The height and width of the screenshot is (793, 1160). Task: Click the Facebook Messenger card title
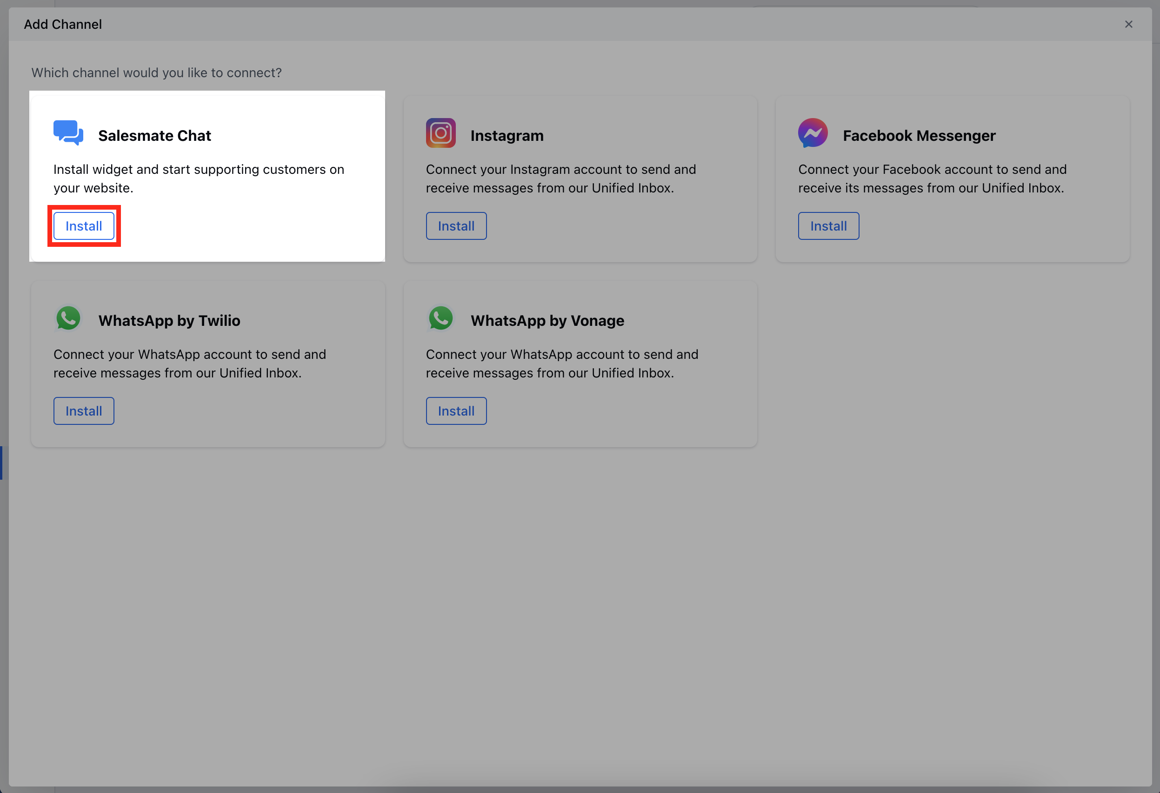click(x=920, y=136)
